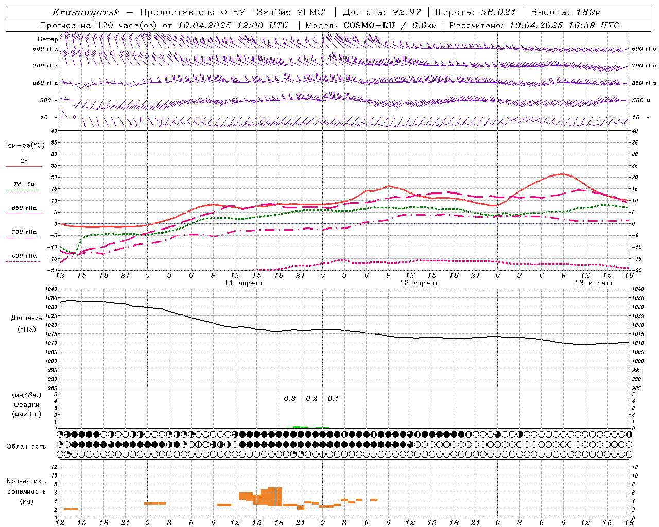
Task: Click the Krasnoyarsk station title
Action: (x=85, y=12)
